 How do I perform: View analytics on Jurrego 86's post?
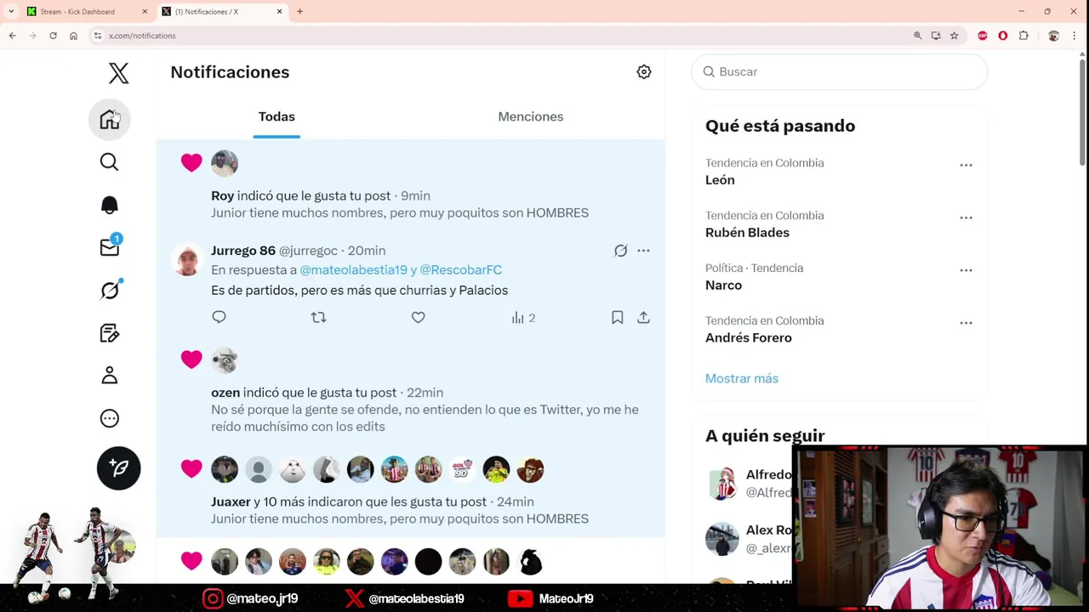[523, 318]
